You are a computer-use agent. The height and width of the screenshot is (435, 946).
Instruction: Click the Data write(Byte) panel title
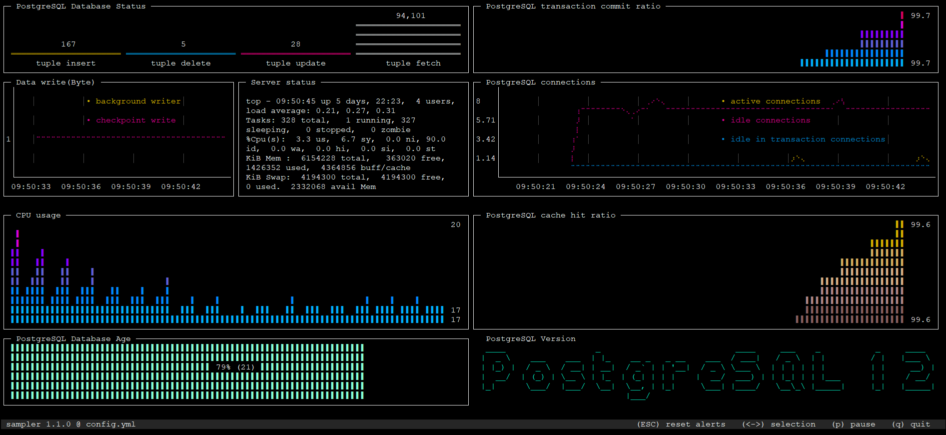click(x=55, y=82)
